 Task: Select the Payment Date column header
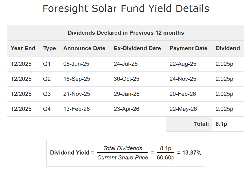click(x=188, y=48)
